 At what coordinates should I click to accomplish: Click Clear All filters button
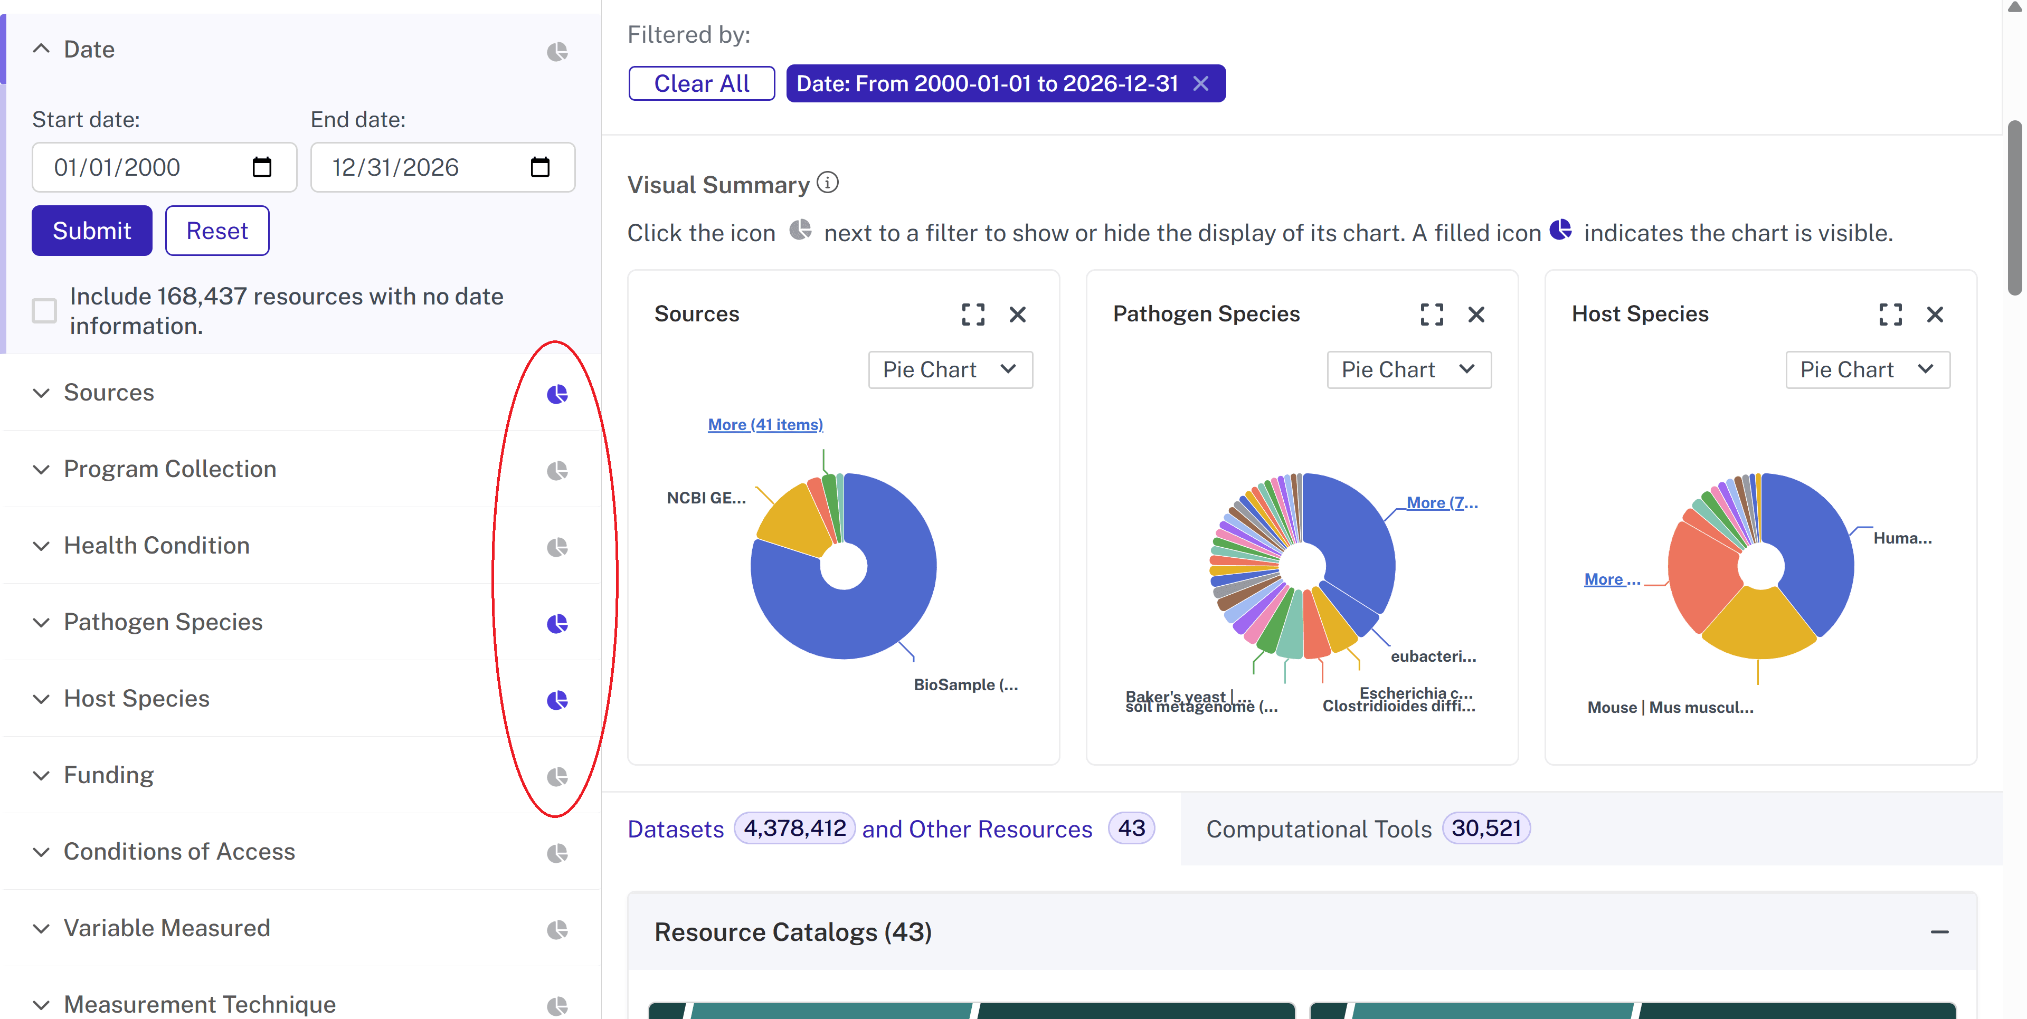coord(701,83)
